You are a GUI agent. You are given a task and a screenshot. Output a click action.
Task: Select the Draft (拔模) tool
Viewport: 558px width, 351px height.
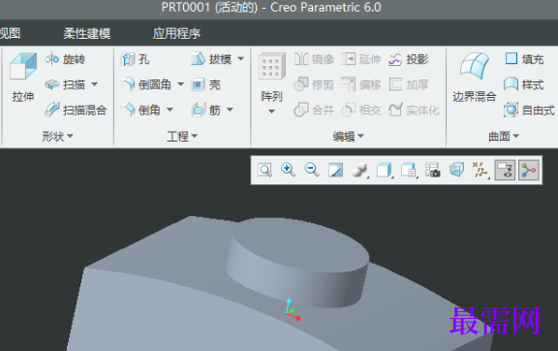[x=211, y=59]
